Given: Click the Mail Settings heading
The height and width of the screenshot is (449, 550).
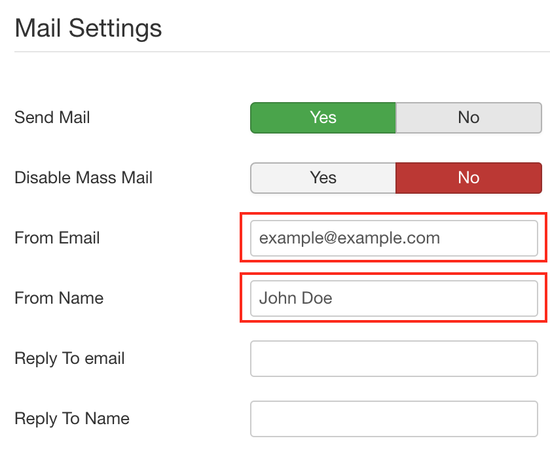Looking at the screenshot, I should (88, 29).
